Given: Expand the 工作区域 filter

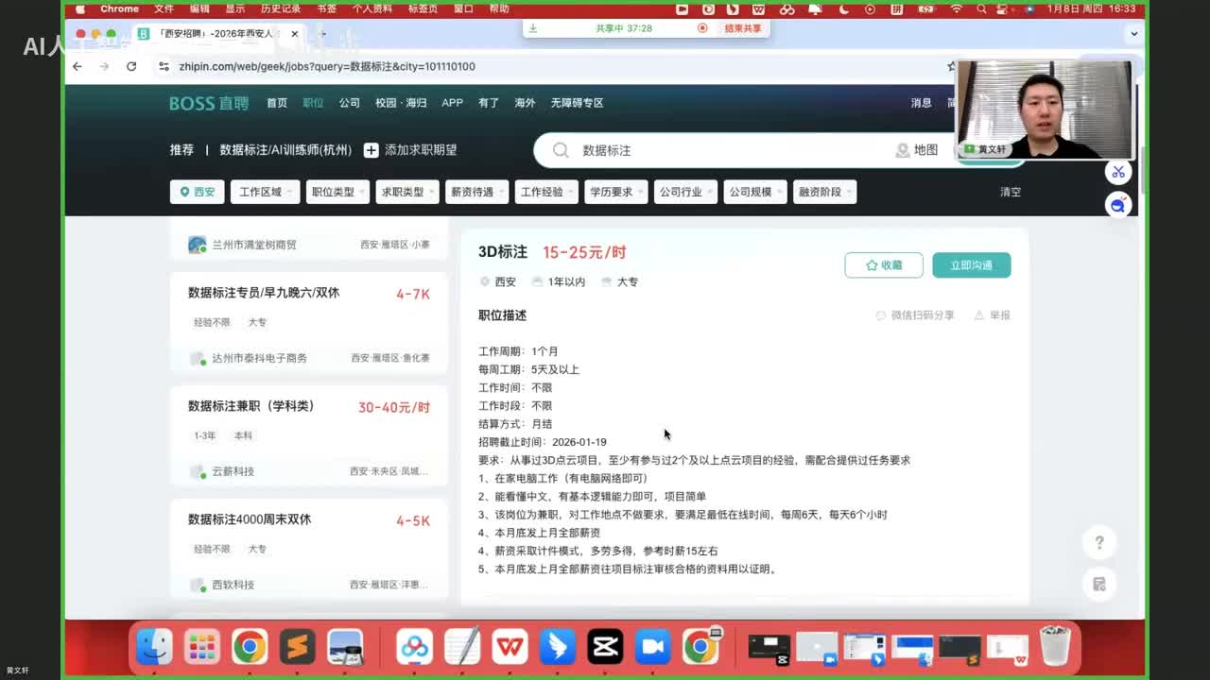Looking at the screenshot, I should [x=265, y=192].
